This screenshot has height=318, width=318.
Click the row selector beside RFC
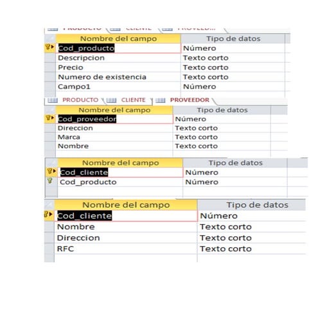pyautogui.click(x=49, y=249)
